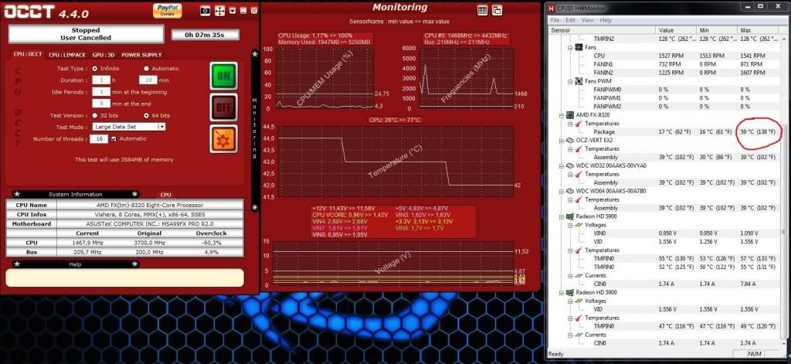Collapse the Fans PWM node in HWMonitor
791x364 pixels.
tap(571, 81)
